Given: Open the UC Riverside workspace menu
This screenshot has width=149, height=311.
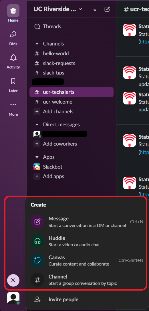Looking at the screenshot, I should click(57, 9).
